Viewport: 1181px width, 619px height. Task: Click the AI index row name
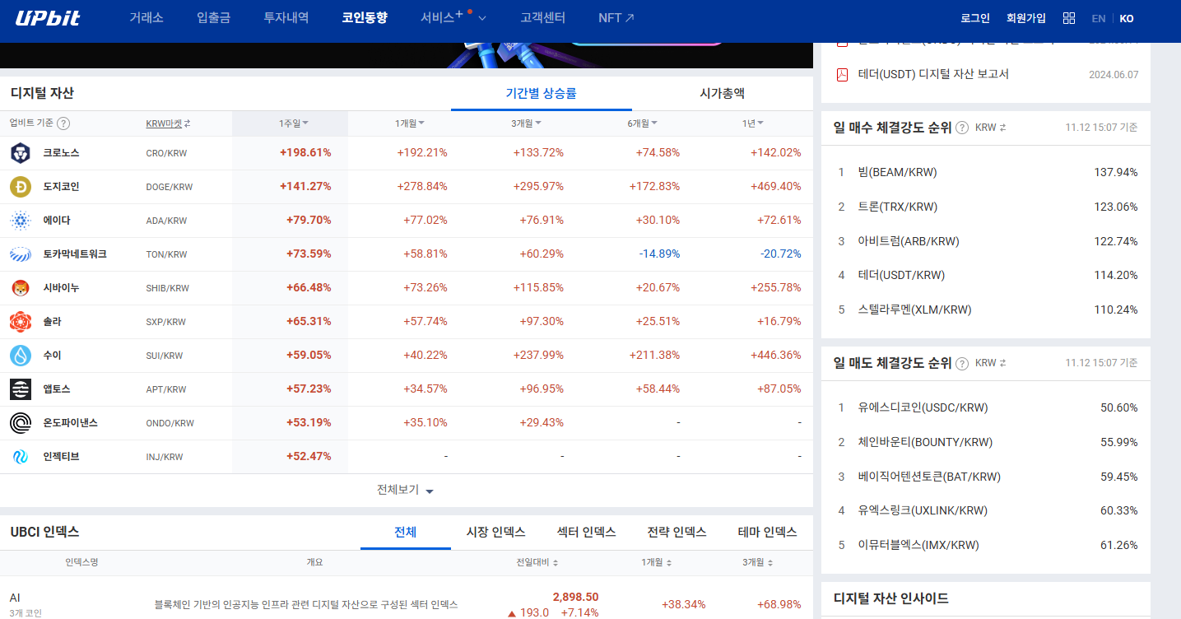click(15, 598)
